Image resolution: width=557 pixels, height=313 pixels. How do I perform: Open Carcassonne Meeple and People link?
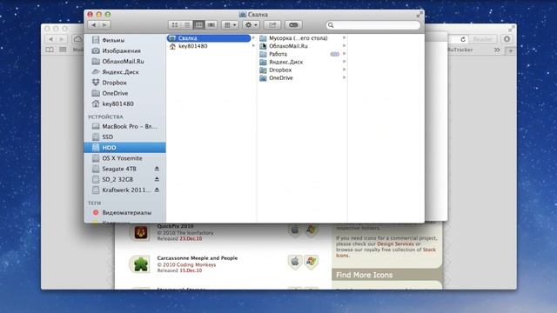[x=198, y=258]
